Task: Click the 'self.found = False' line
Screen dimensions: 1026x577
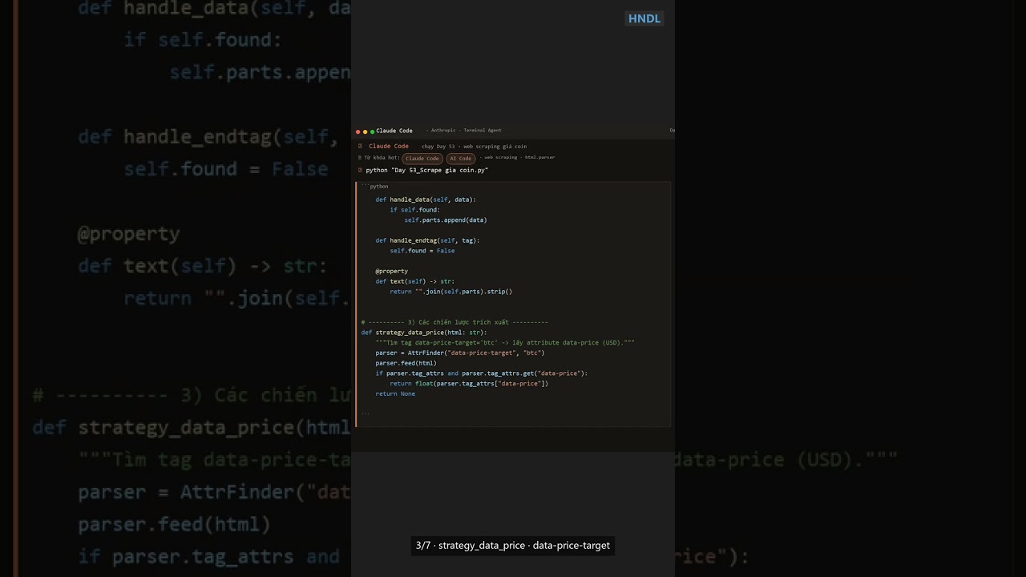Action: [422, 251]
